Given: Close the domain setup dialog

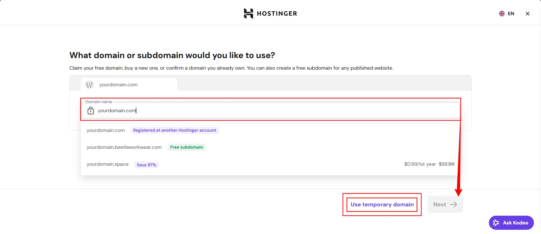Looking at the screenshot, I should pyautogui.click(x=527, y=14).
